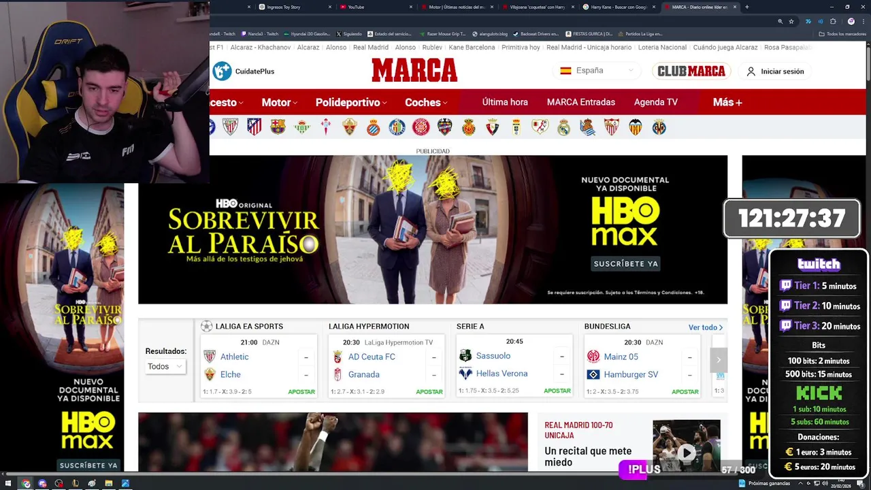Bookmark this page with the star icon

coord(791,21)
